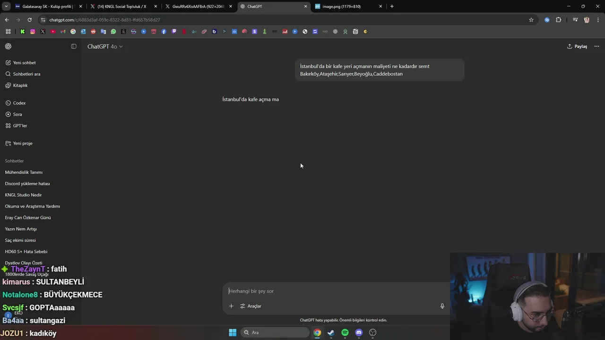Image resolution: width=605 pixels, height=340 pixels.
Task: Open Kitaplık library
Action: point(20,85)
